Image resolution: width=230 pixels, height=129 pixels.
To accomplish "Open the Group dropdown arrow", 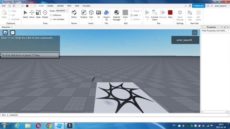I will coord(141,11).
